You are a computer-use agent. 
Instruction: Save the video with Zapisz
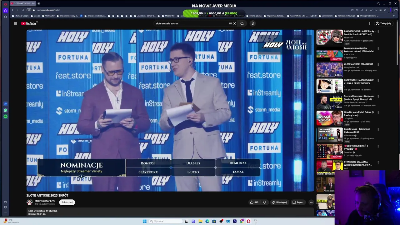[x=298, y=202]
